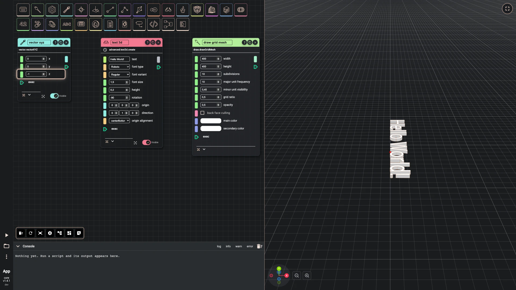Viewport: 516px width, 290px height.
Task: Open the flow diagram category icon
Action: [x=168, y=24]
